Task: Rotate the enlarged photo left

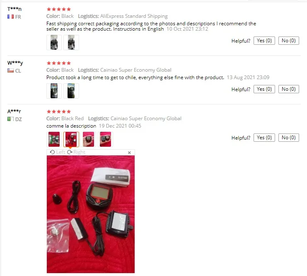Action: tap(57, 152)
